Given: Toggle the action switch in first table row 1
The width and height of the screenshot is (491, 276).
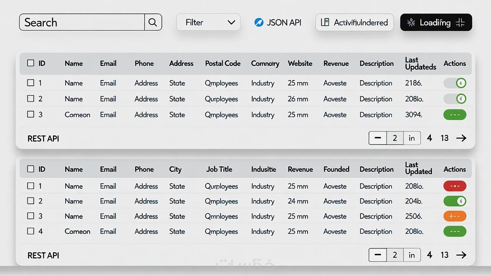Looking at the screenshot, I should click(455, 83).
